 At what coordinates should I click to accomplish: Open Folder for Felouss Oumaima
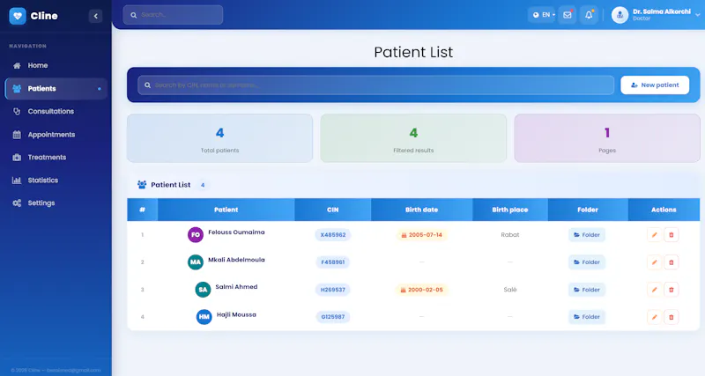(587, 235)
